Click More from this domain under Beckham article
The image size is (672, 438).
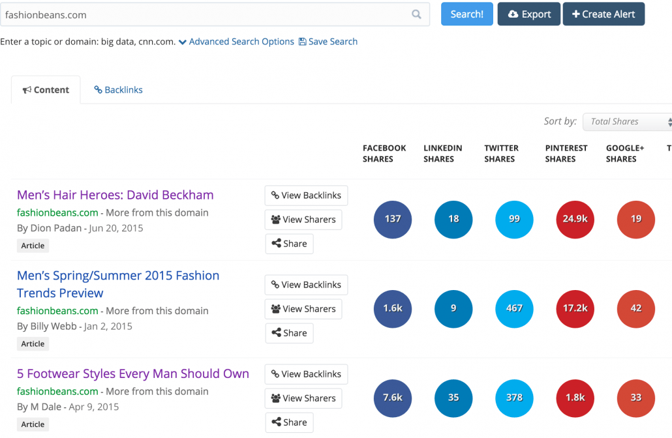pos(157,212)
